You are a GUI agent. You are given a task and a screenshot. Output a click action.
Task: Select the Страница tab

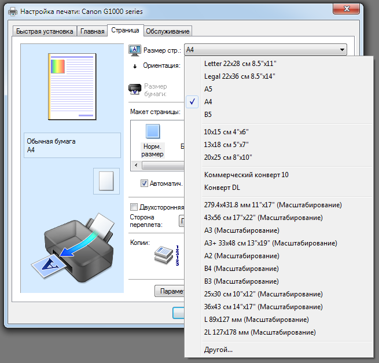coord(125,30)
